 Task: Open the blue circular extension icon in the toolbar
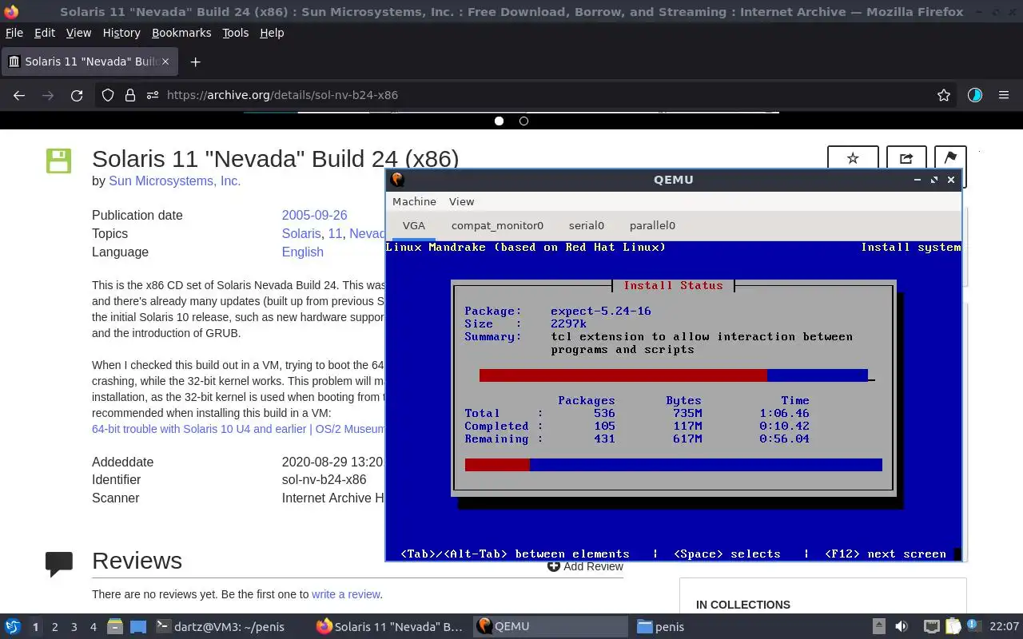[974, 95]
